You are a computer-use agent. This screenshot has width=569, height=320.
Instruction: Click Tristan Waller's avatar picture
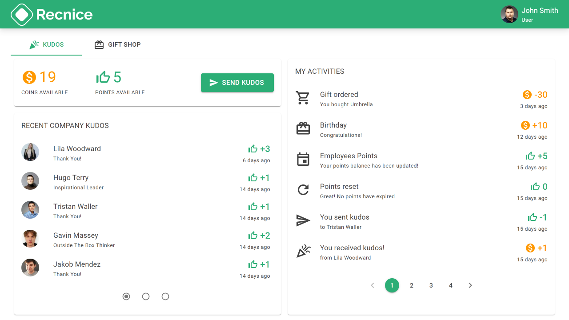(30, 210)
